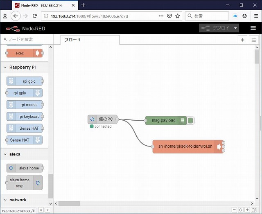
Task: Toggle the msg.payload debug output button
Action: click(190, 120)
